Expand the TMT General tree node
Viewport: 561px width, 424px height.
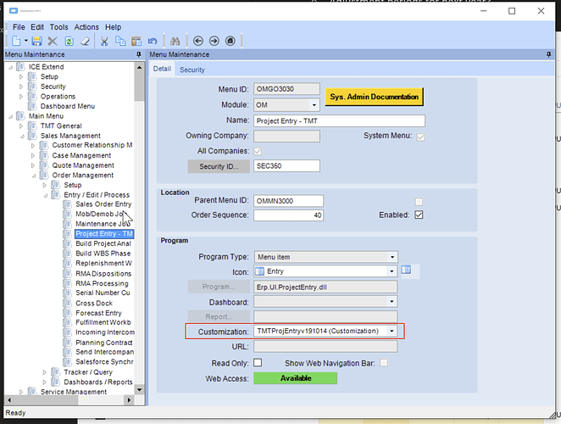pyautogui.click(x=21, y=126)
